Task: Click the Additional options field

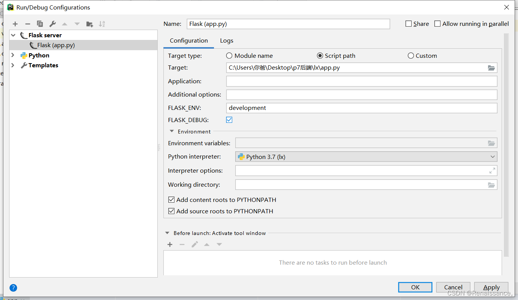Action: [362, 94]
